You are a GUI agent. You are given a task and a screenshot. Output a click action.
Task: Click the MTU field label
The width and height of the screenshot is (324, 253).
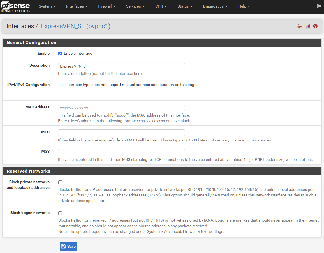(45, 132)
